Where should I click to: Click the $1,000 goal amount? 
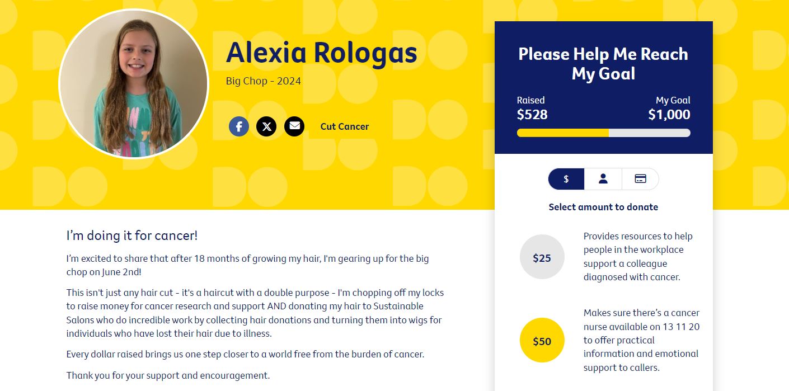[669, 115]
